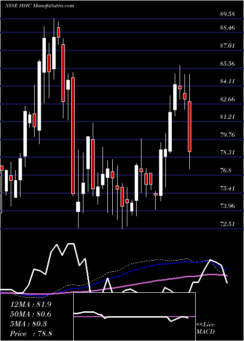Click the 87.01 price axis label
Image resolution: width=244 pixels, height=341 pixels.
(x=227, y=46)
